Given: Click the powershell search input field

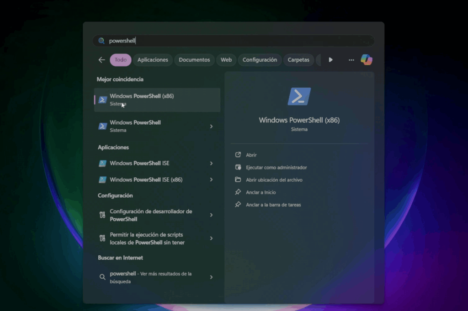Looking at the screenshot, I should coord(234,41).
